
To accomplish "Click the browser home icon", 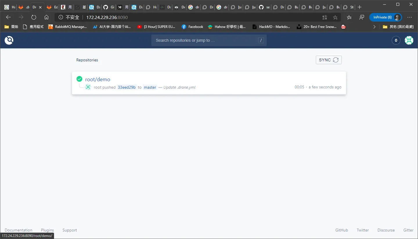I will coord(46,17).
